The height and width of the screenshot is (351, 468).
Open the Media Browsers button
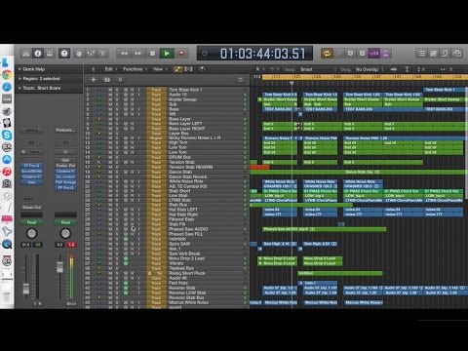tap(457, 54)
